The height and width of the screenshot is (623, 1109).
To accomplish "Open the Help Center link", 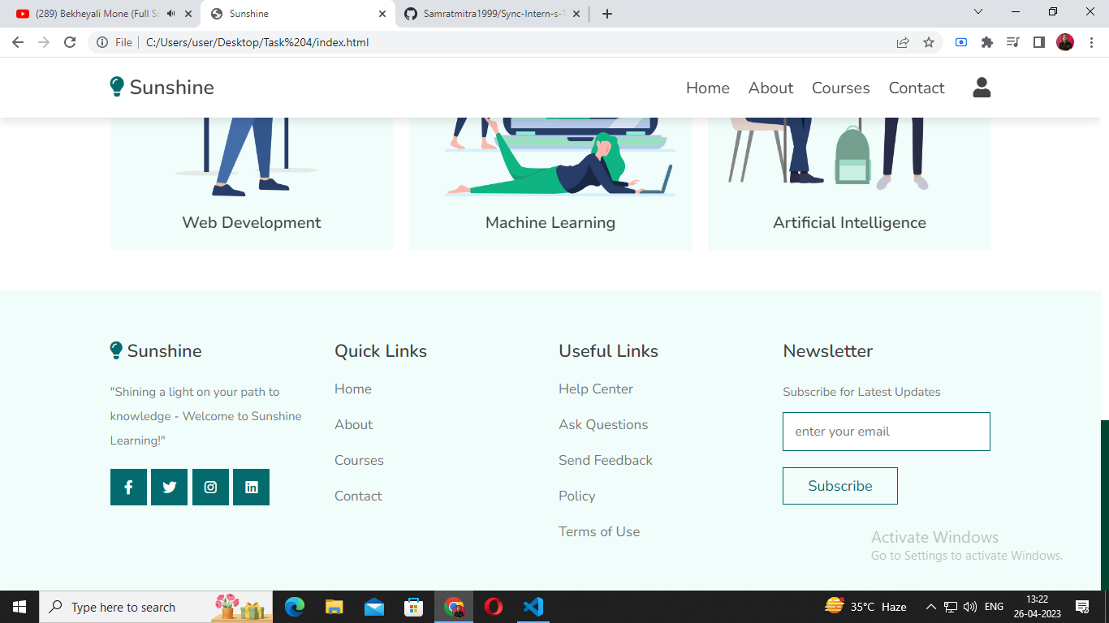I will tap(596, 389).
